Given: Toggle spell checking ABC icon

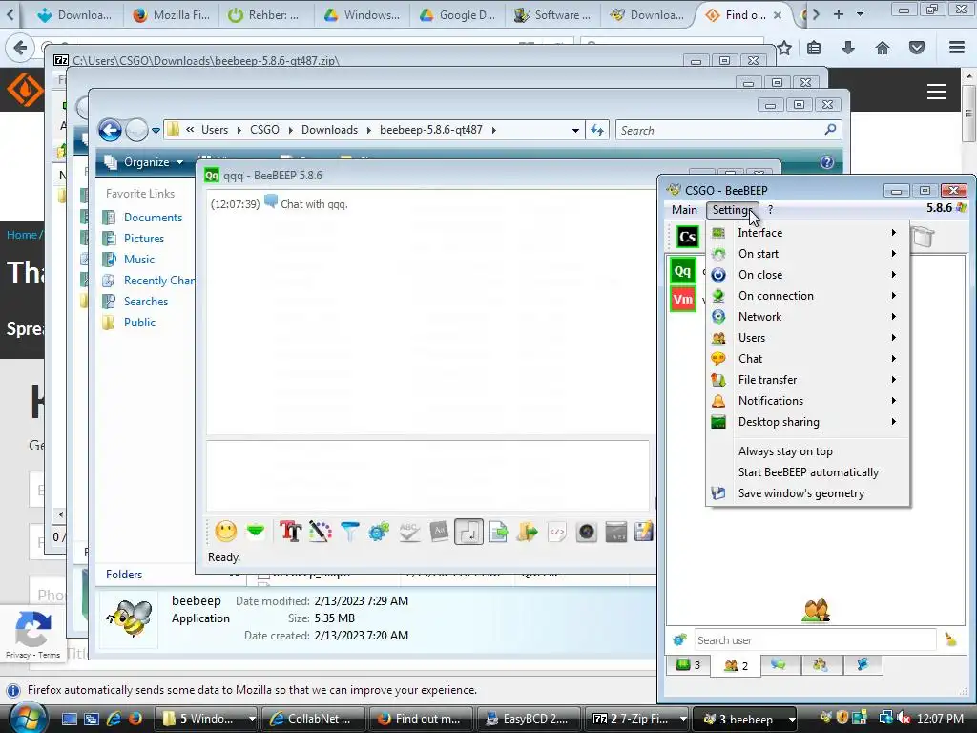Looking at the screenshot, I should (x=408, y=532).
